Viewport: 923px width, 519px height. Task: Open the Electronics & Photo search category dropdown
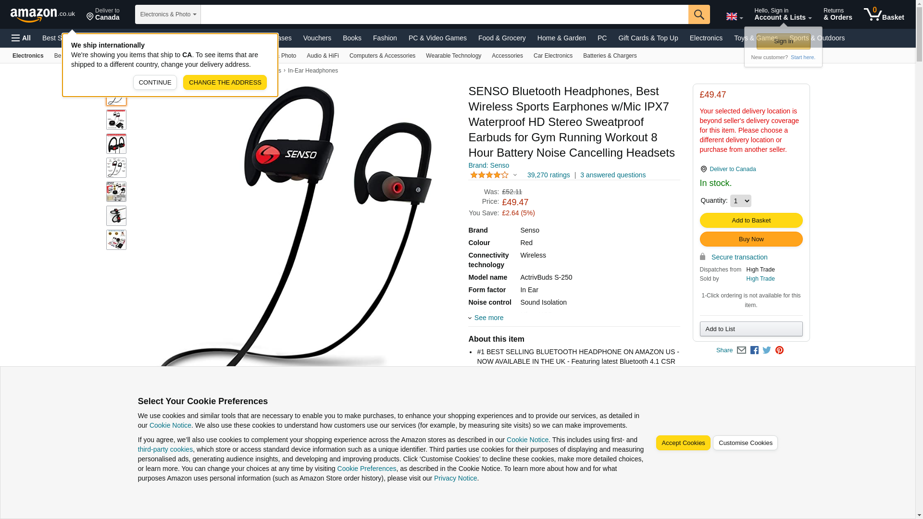tap(168, 14)
